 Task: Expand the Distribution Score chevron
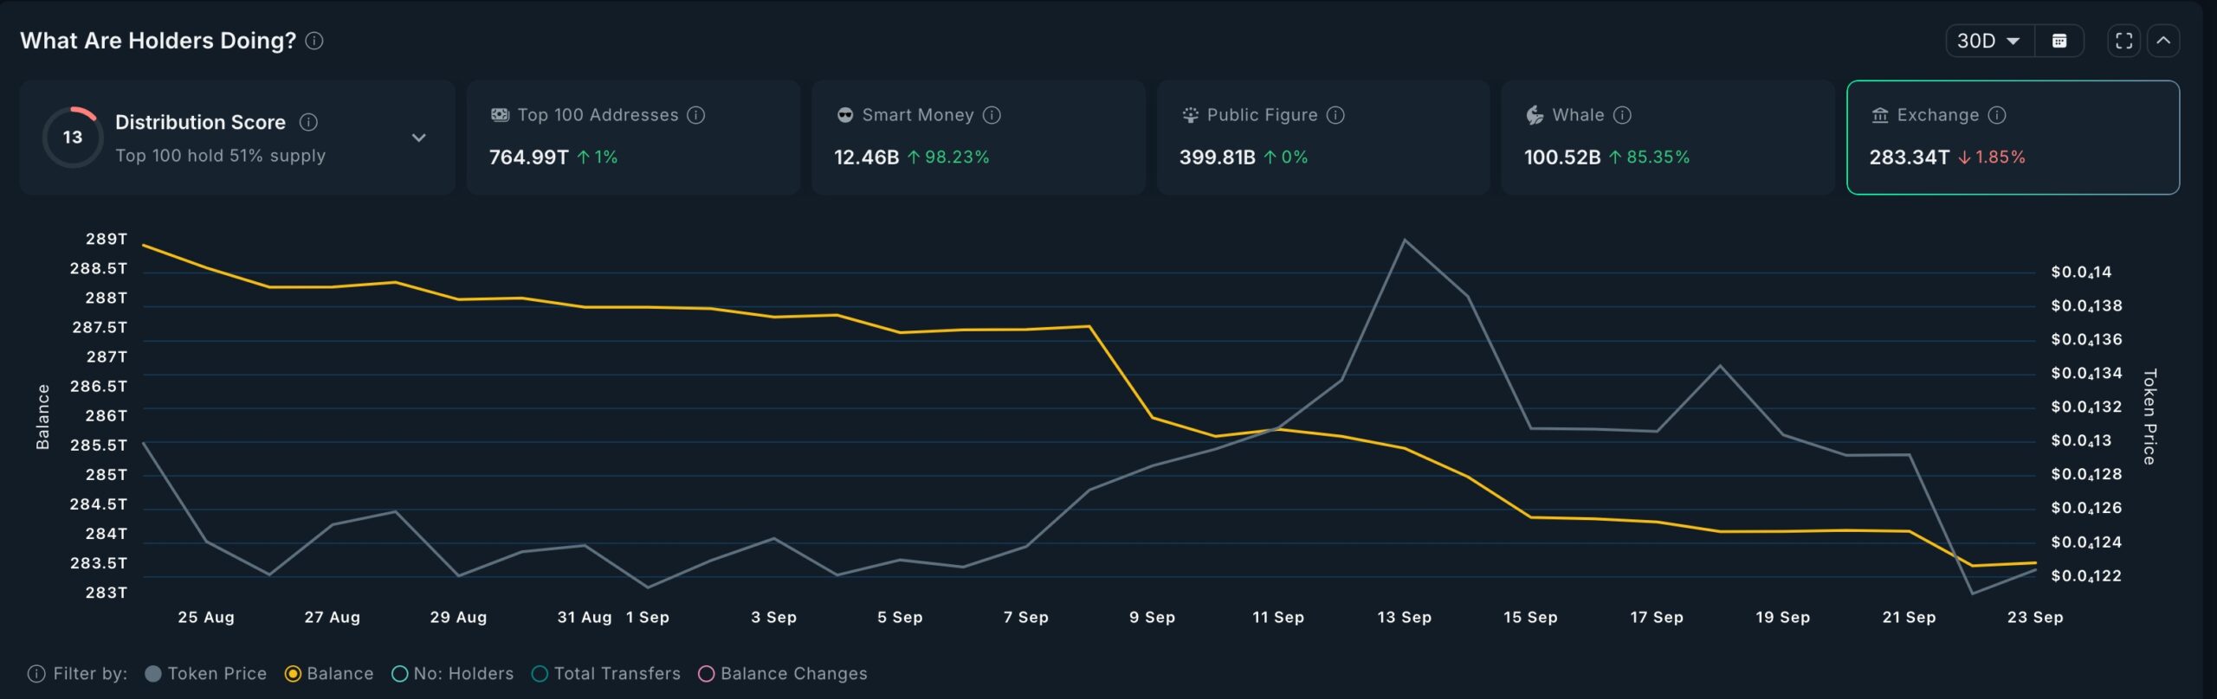418,138
